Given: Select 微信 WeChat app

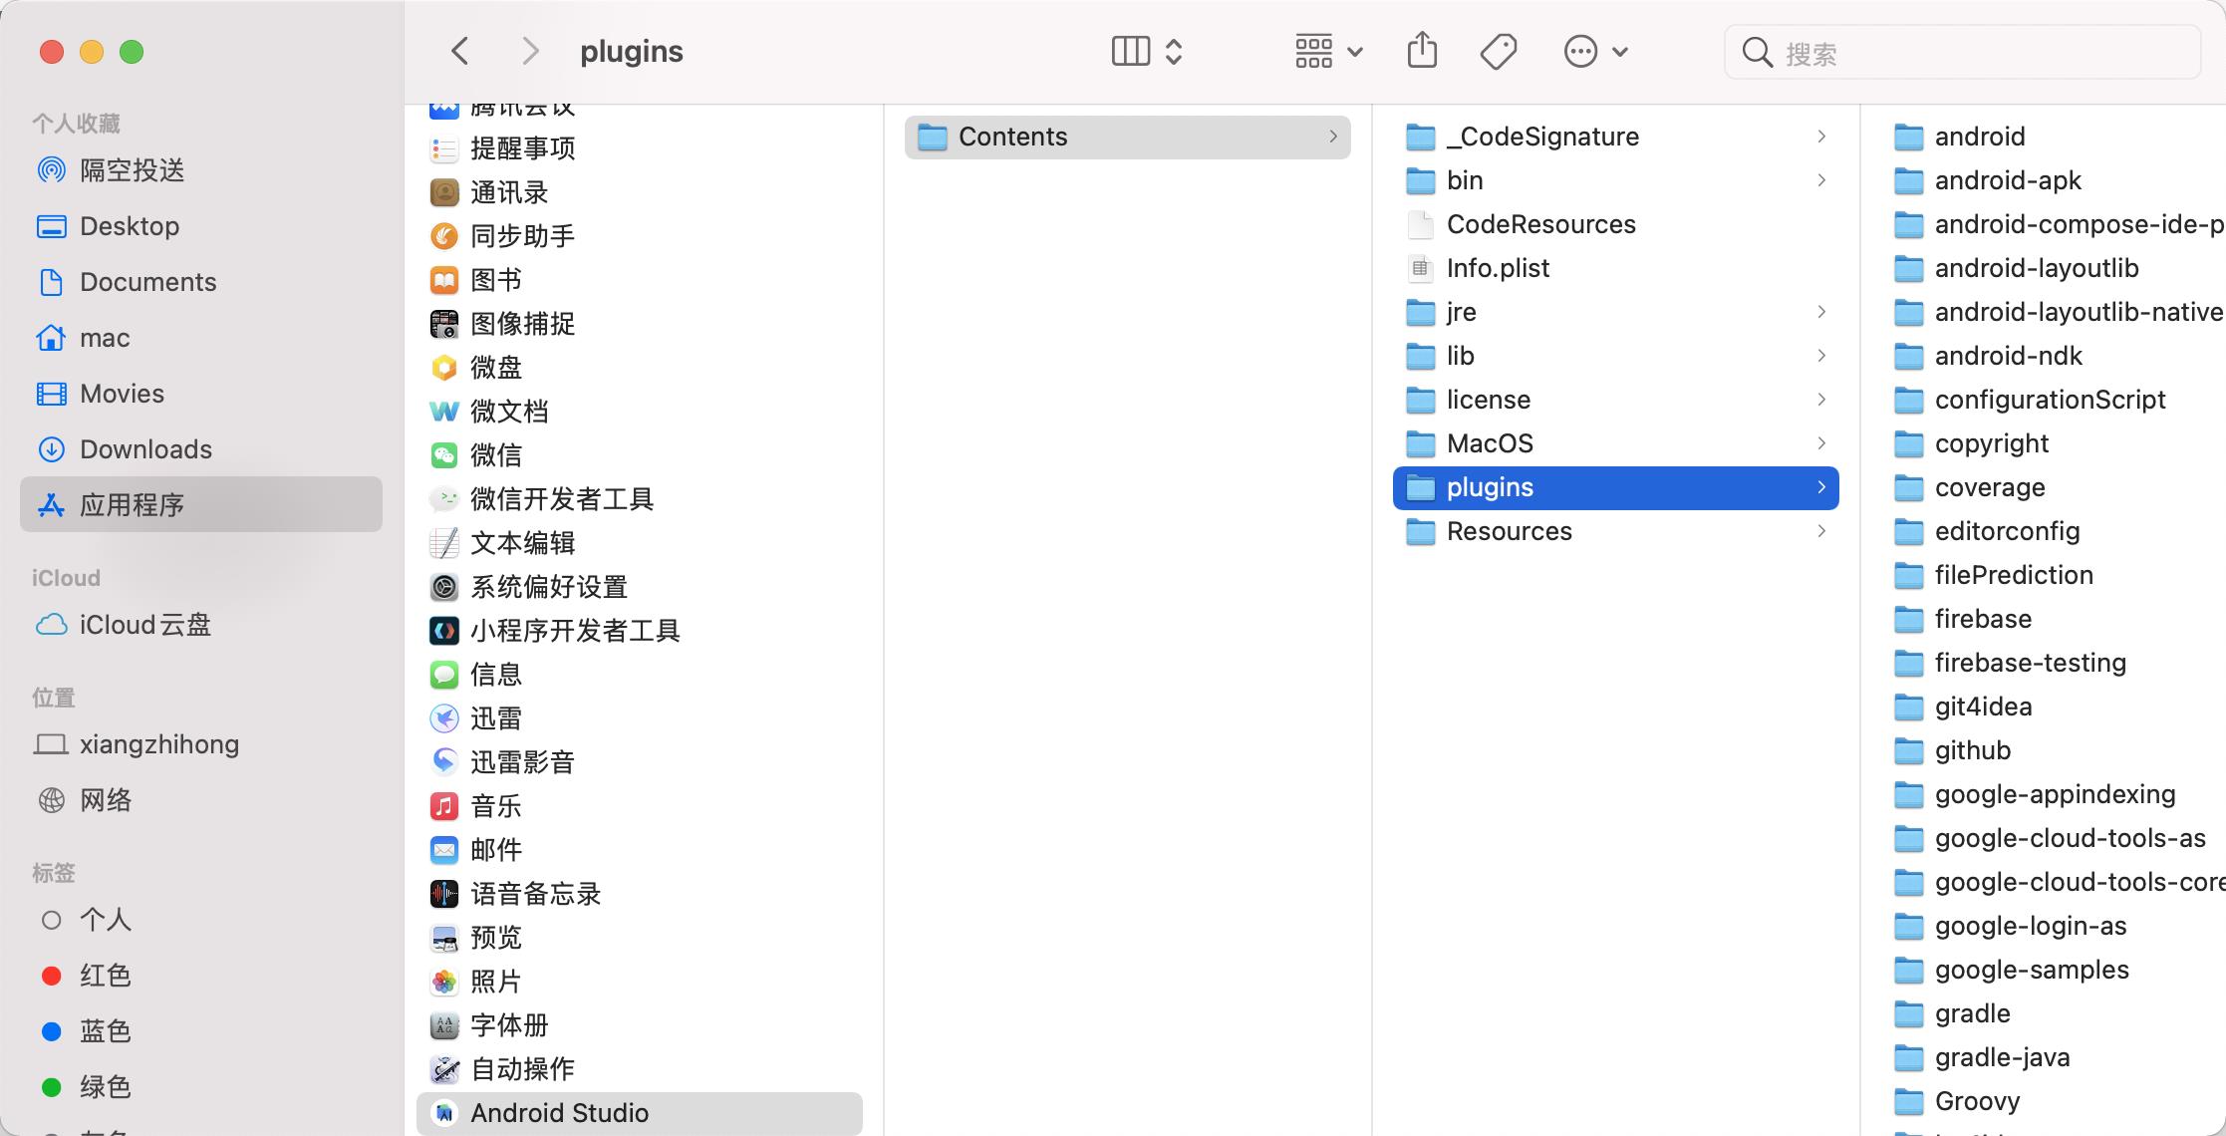Looking at the screenshot, I should tap(640, 455).
